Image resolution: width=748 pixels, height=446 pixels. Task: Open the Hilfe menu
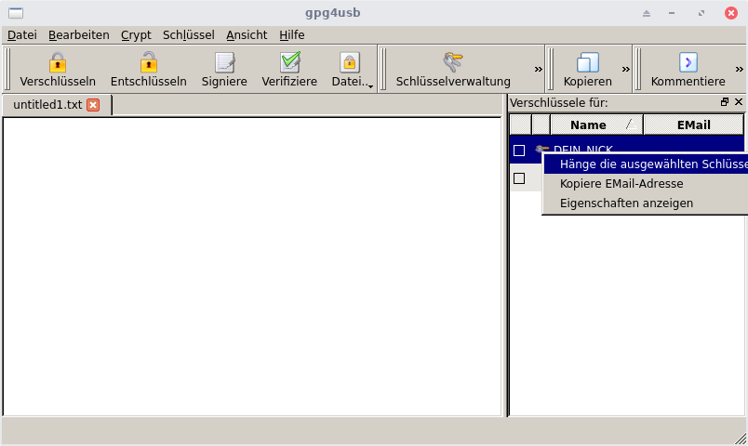coord(292,35)
